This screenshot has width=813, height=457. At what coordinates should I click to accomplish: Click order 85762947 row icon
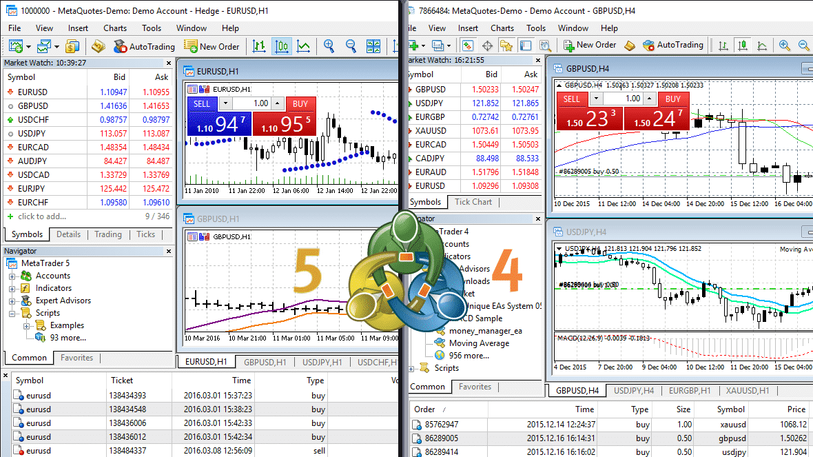(417, 425)
